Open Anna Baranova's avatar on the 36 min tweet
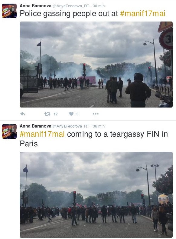This screenshot has height=239, width=176. pyautogui.click(x=9, y=131)
